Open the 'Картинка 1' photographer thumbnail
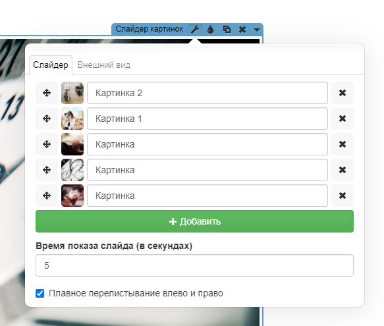Screen dimensions: 384x326 (72, 119)
